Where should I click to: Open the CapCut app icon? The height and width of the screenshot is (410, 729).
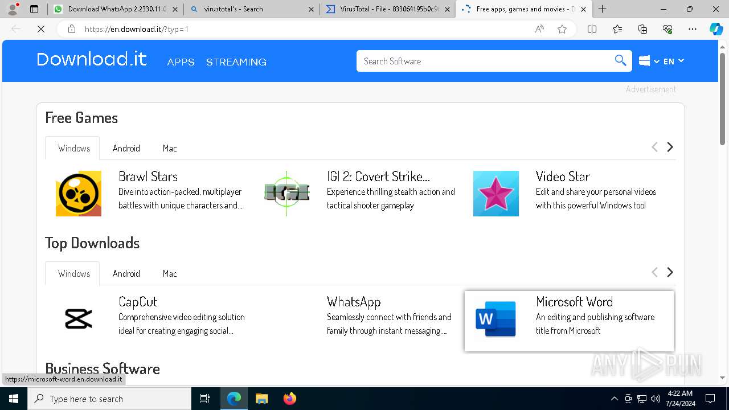(79, 319)
